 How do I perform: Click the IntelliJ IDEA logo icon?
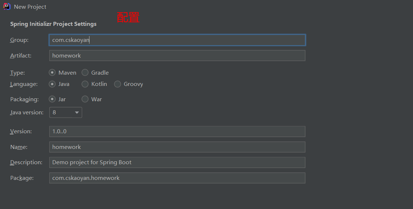pyautogui.click(x=7, y=7)
